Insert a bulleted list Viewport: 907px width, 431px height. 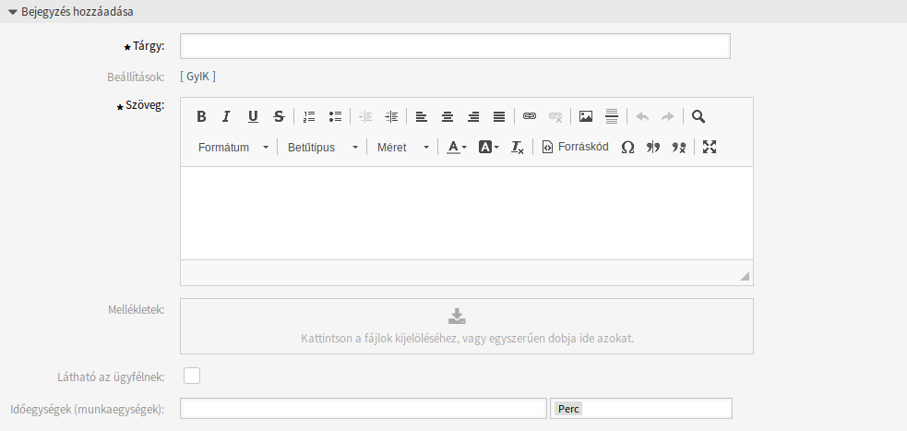coord(336,116)
